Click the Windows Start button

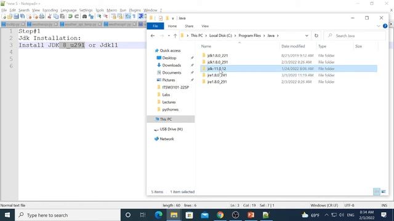[x=7, y=215]
